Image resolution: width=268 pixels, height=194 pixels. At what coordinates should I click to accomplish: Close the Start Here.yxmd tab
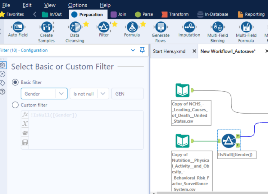pyautogui.click(x=194, y=51)
